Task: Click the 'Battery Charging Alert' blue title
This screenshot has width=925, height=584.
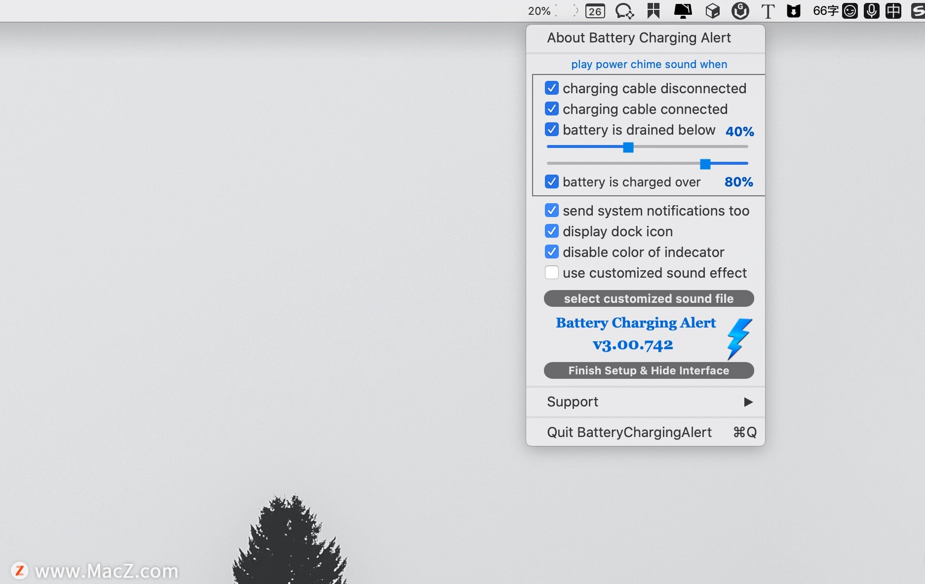Action: 636,323
